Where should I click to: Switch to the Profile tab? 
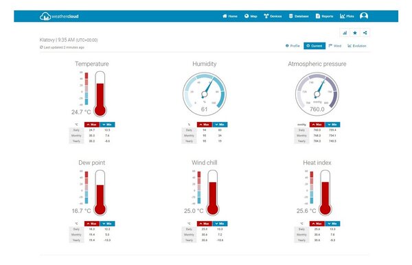[293, 46]
